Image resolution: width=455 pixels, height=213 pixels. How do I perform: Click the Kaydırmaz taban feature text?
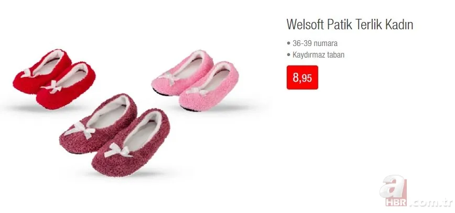pos(318,55)
